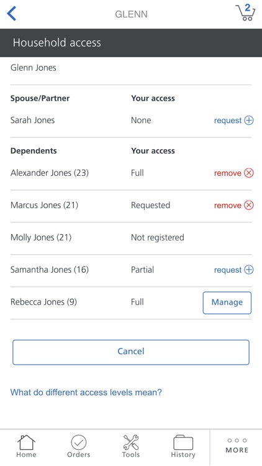262x466 pixels.
Task: Go back using the blue chevron arrow
Action: [11, 14]
